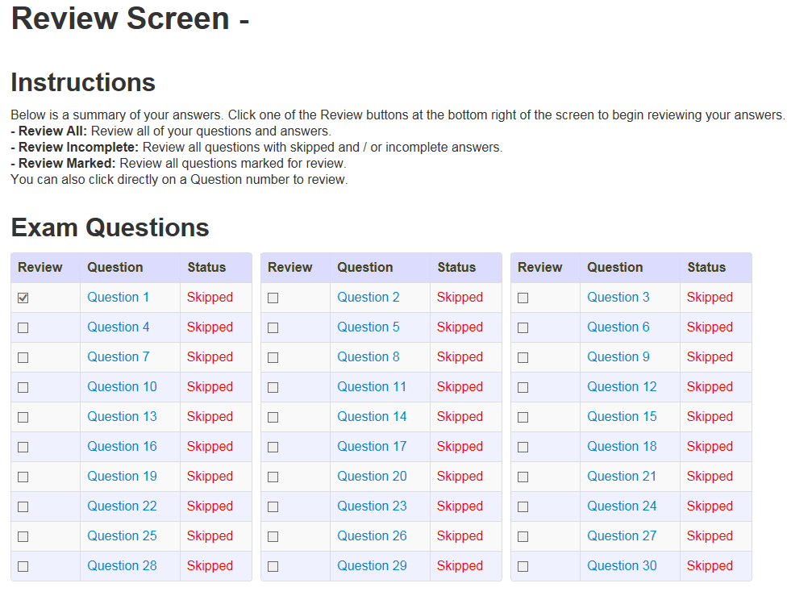This screenshot has height=600, width=812.
Task: Go to Question 8
Action: (x=369, y=357)
